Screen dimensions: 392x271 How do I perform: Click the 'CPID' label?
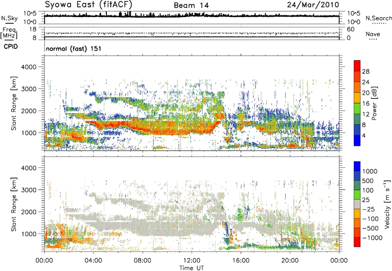pos(11,46)
